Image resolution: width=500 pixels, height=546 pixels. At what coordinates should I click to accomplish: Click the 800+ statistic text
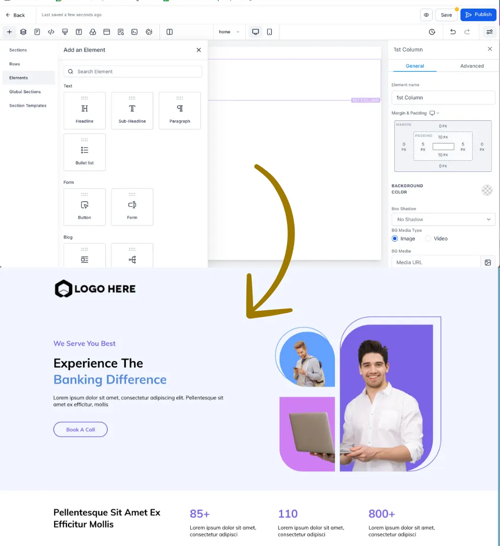(382, 514)
